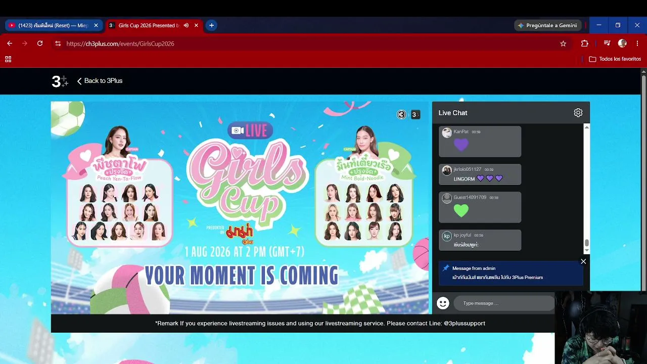Click the chat scrollbar thumb
Image resolution: width=647 pixels, height=364 pixels.
(x=586, y=243)
